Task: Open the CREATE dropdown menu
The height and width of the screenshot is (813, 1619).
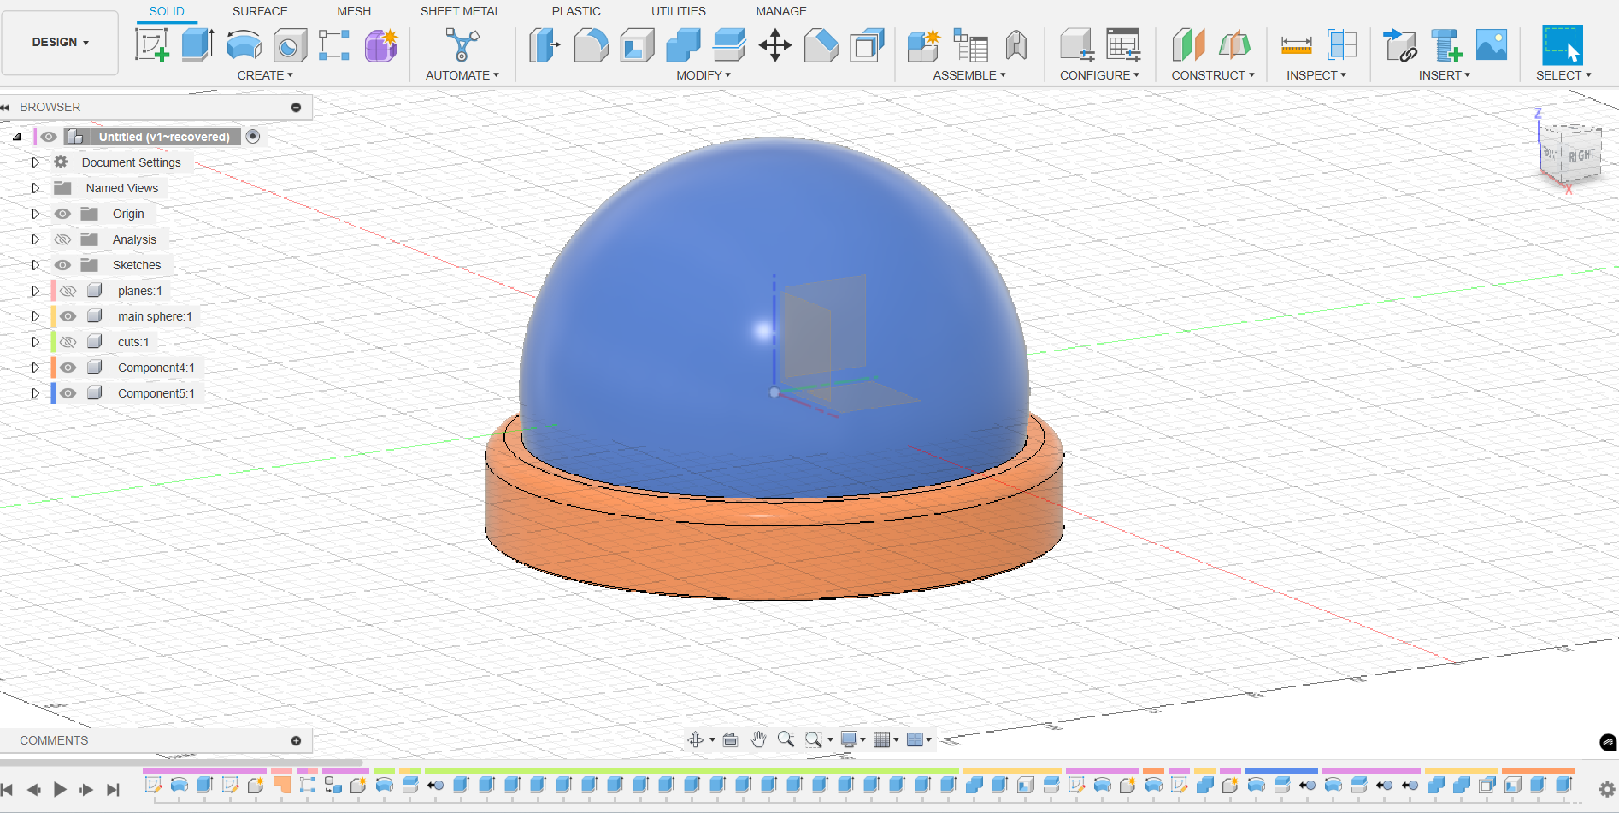Action: pyautogui.click(x=265, y=75)
